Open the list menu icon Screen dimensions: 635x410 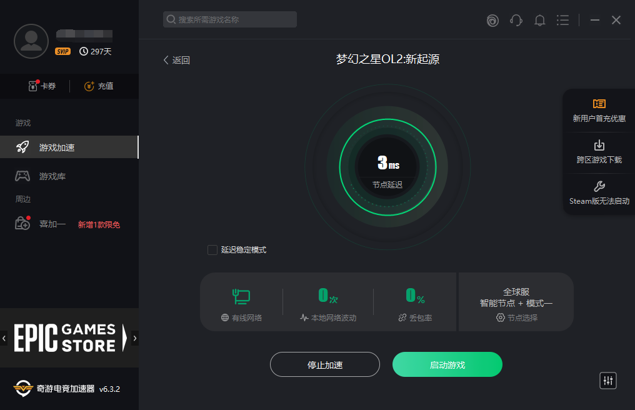[x=562, y=20]
